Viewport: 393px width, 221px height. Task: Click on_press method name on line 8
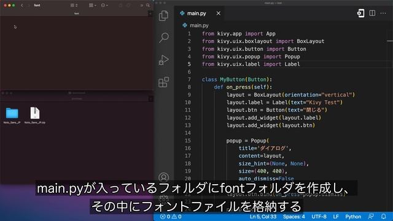tap(239, 87)
